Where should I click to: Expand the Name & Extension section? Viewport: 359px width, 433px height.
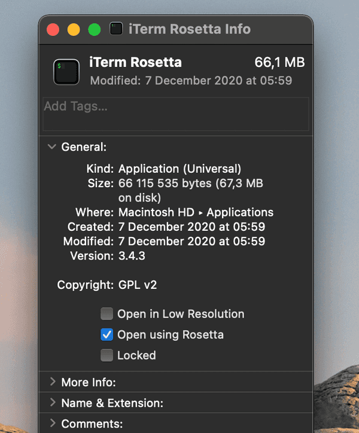53,403
